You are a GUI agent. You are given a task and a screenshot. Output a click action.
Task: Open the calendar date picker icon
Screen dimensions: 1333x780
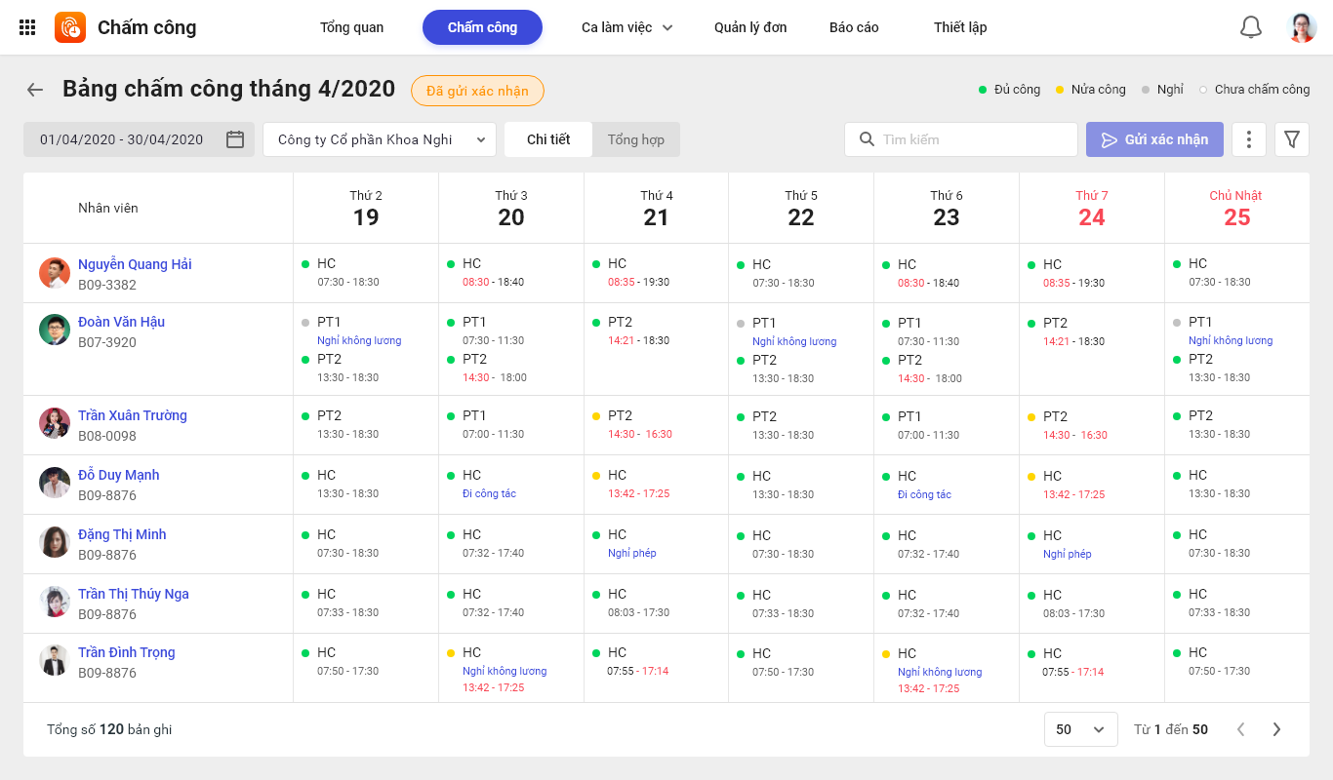coord(235,139)
